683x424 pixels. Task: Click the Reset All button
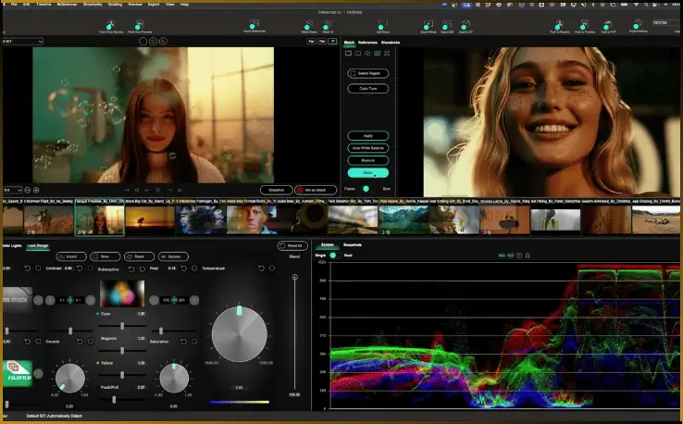coord(292,245)
